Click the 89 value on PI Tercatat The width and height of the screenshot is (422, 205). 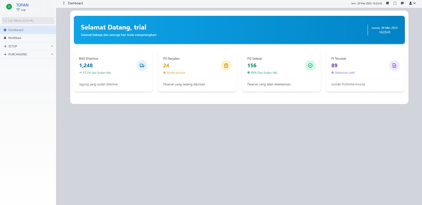click(x=334, y=66)
